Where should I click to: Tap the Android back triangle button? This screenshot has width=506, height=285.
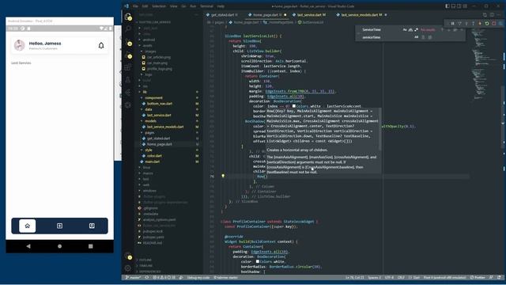pos(28,246)
